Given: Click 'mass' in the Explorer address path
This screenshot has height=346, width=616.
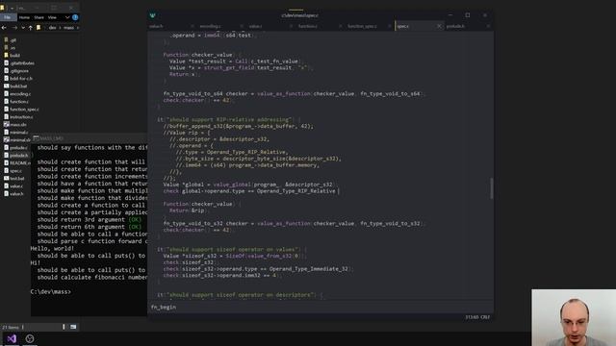Looking at the screenshot, I should coord(68,28).
